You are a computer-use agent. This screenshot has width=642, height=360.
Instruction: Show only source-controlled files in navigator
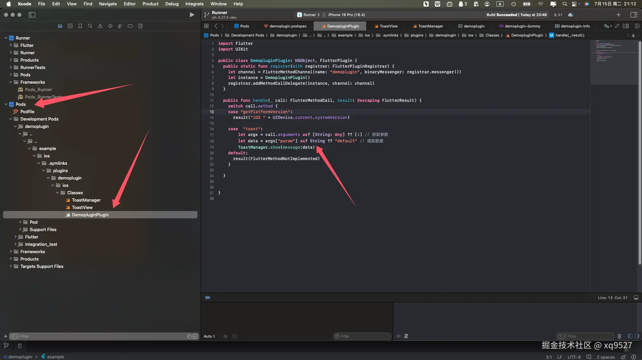coord(195,336)
